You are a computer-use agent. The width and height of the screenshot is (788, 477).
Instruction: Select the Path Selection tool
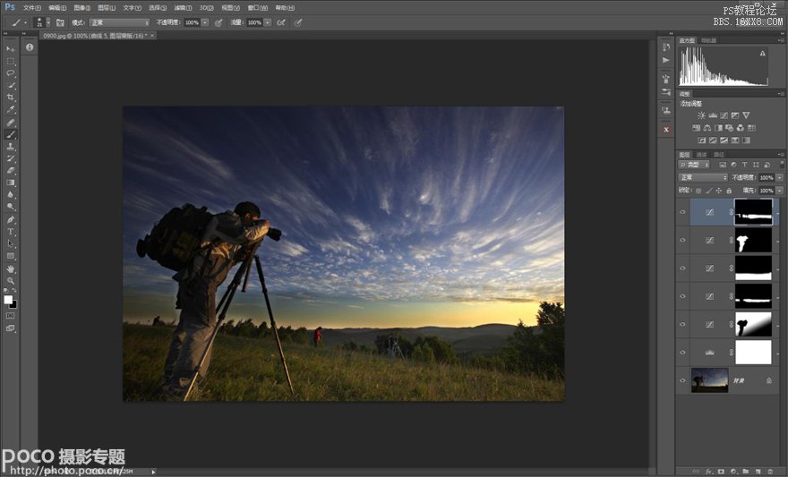click(x=10, y=243)
